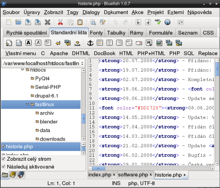Close the software.php document tab

pos(151,175)
